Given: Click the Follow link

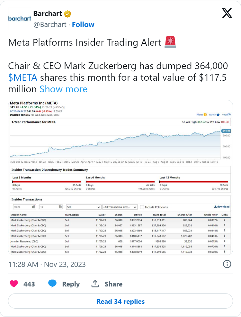Looking at the screenshot, I should pos(83,24).
